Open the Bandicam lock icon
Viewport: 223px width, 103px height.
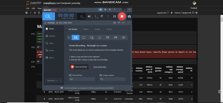[x=101, y=9]
